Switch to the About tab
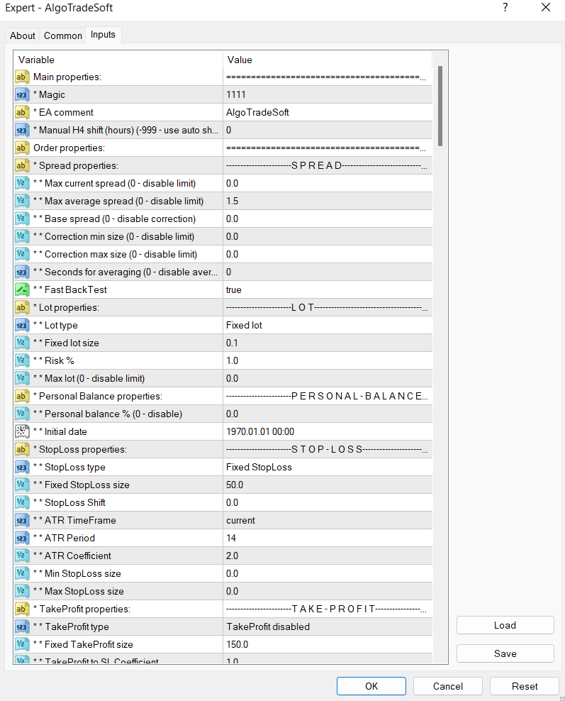The width and height of the screenshot is (565, 701). pyautogui.click(x=23, y=35)
